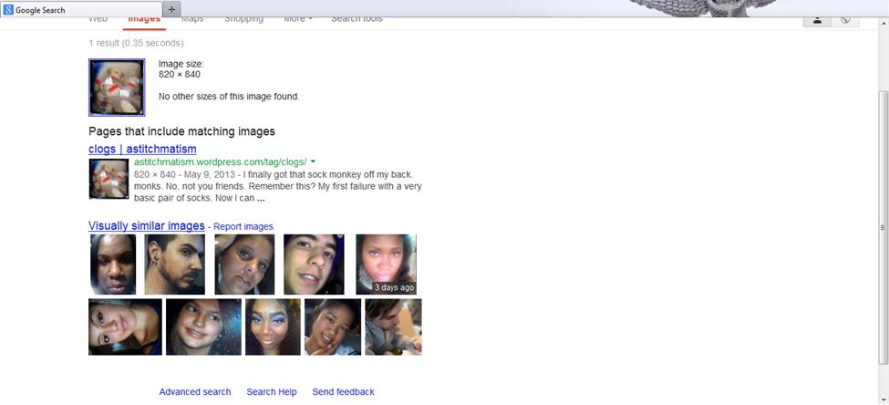Viewport: 889px width, 405px height.
Task: Click the Google favicon on the tab
Action: coord(8,8)
